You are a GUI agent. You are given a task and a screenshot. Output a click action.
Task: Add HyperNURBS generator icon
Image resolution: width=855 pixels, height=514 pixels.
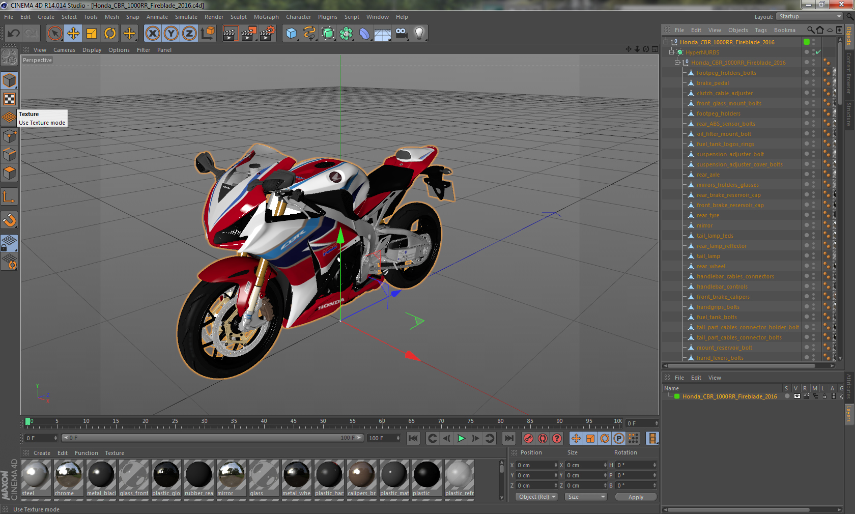[x=328, y=34]
